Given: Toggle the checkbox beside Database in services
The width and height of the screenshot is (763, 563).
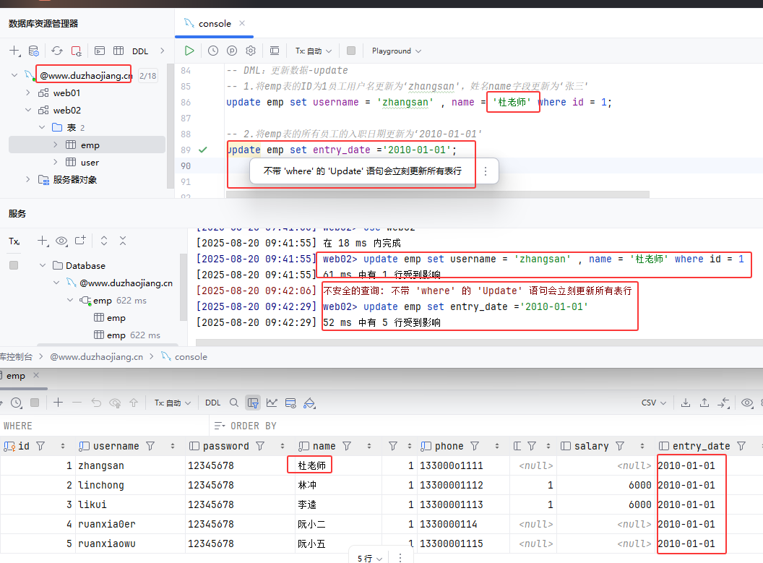Looking at the screenshot, I should tap(14, 265).
